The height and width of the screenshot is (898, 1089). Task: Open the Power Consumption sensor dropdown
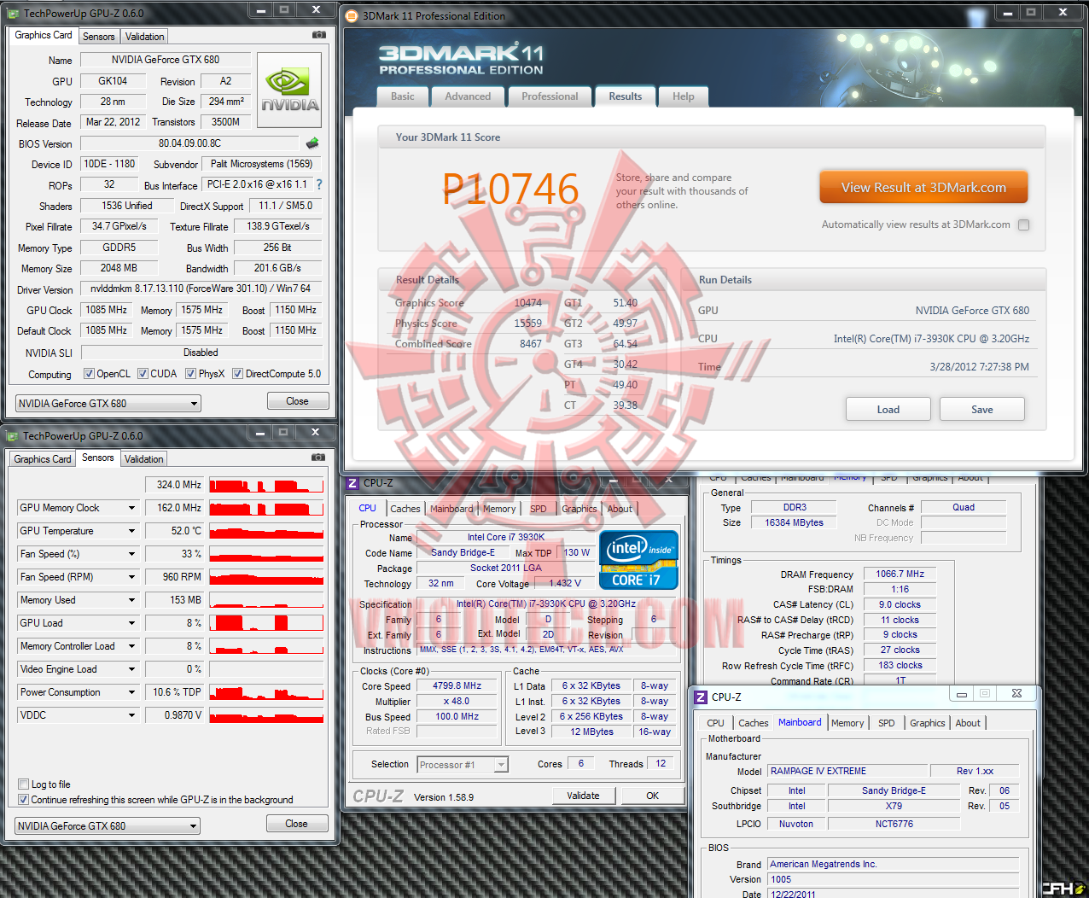[132, 692]
